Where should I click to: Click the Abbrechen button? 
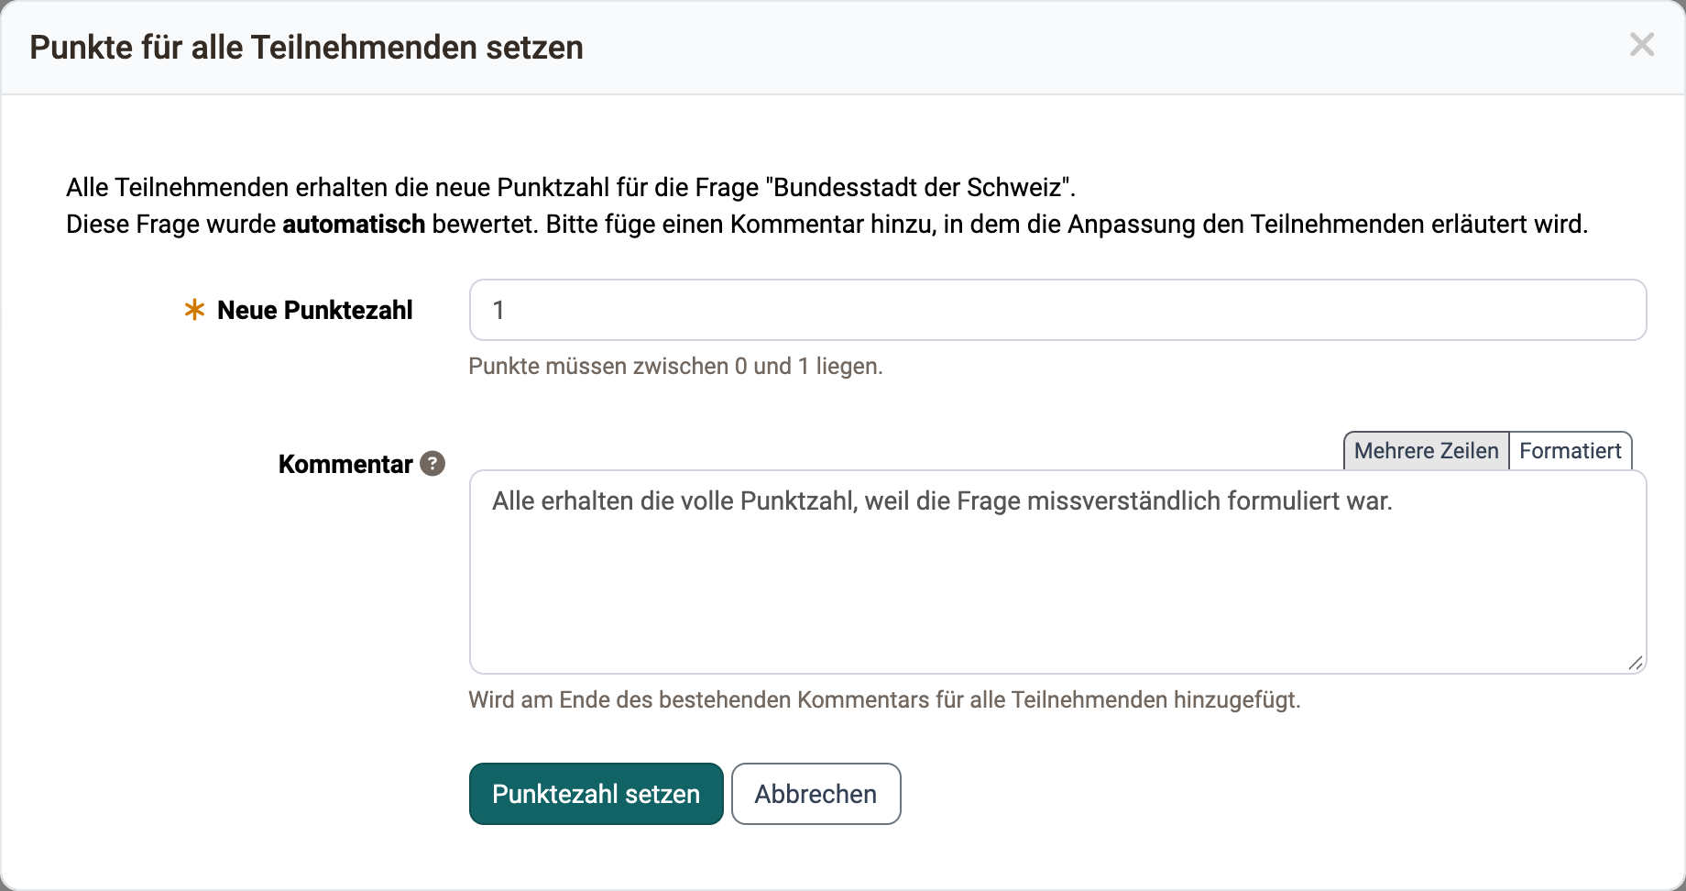point(816,794)
